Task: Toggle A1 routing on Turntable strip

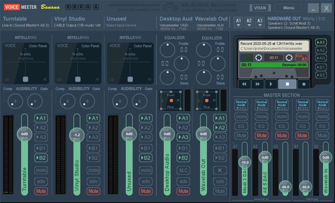Action: pos(41,118)
